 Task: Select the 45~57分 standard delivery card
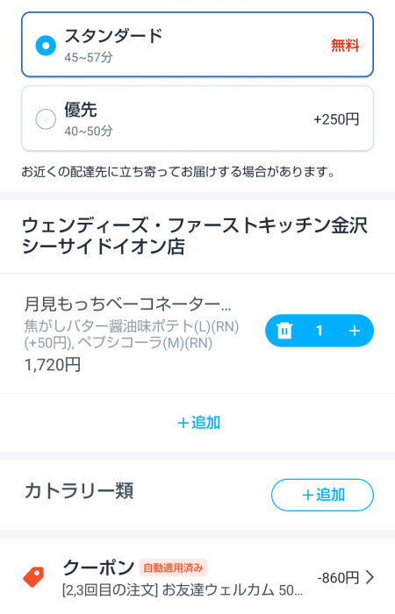197,45
